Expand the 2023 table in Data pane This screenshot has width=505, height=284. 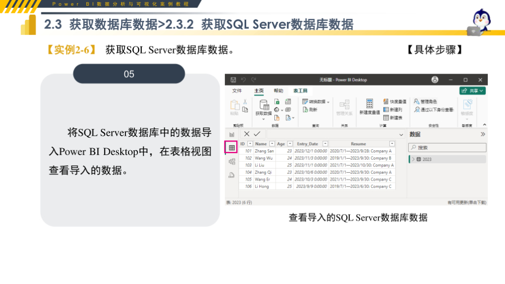pos(414,159)
